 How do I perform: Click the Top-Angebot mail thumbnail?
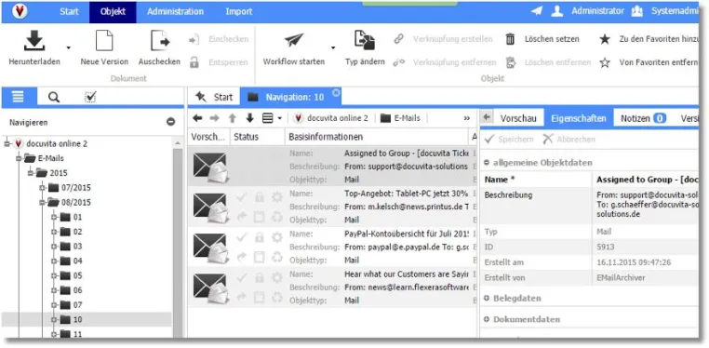click(x=211, y=207)
